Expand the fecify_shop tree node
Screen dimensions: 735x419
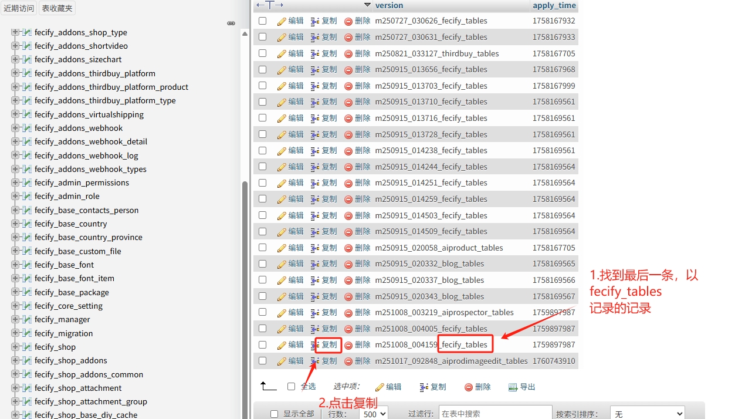pyautogui.click(x=15, y=347)
